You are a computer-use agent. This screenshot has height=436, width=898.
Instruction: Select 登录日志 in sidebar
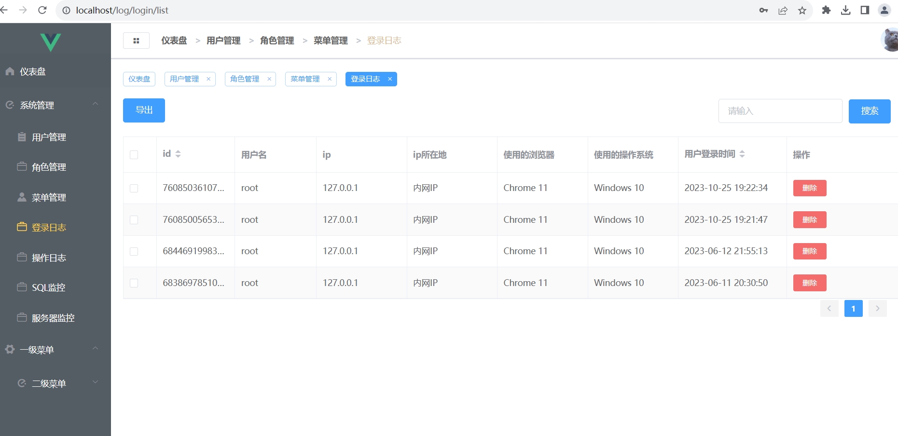55,227
